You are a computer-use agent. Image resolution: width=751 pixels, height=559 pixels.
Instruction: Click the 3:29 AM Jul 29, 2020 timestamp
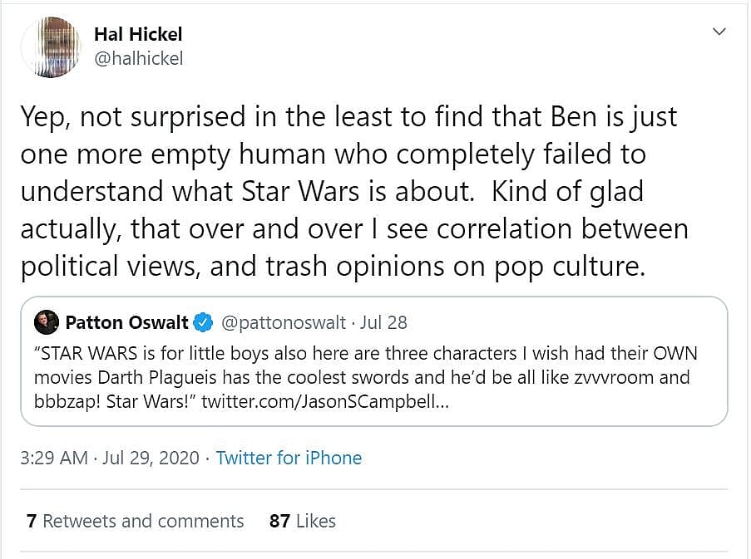pyautogui.click(x=111, y=458)
